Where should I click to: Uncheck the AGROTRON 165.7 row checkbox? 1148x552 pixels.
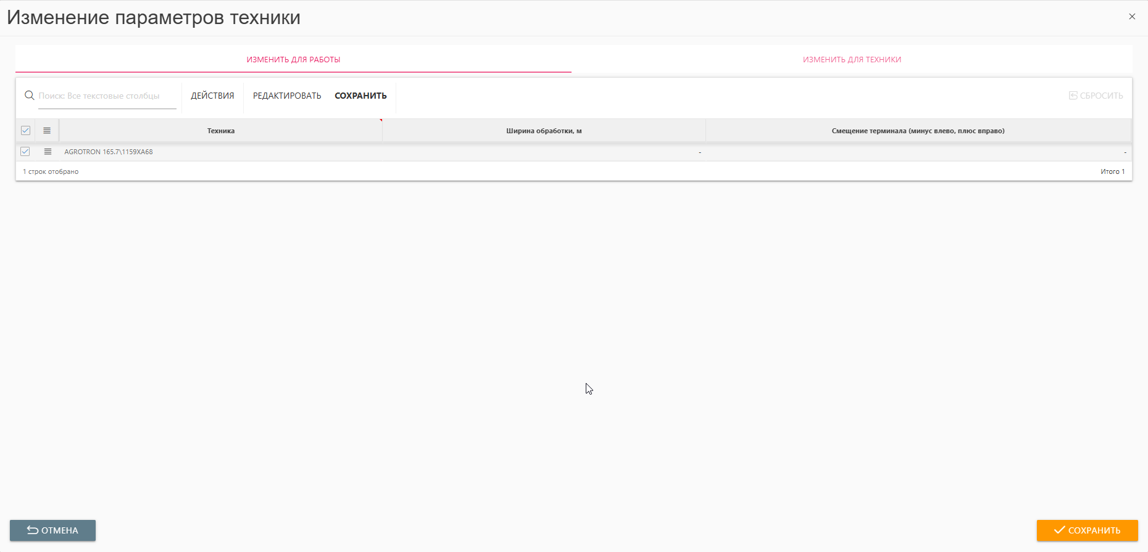(x=25, y=152)
